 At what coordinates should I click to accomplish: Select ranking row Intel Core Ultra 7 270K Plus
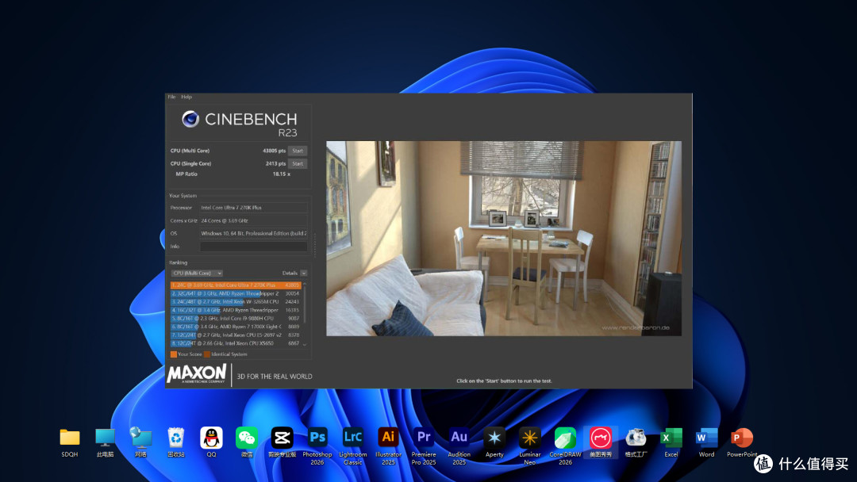pyautogui.click(x=236, y=285)
